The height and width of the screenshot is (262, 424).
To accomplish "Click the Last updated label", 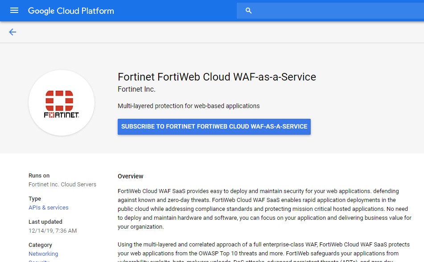I will tap(45, 222).
